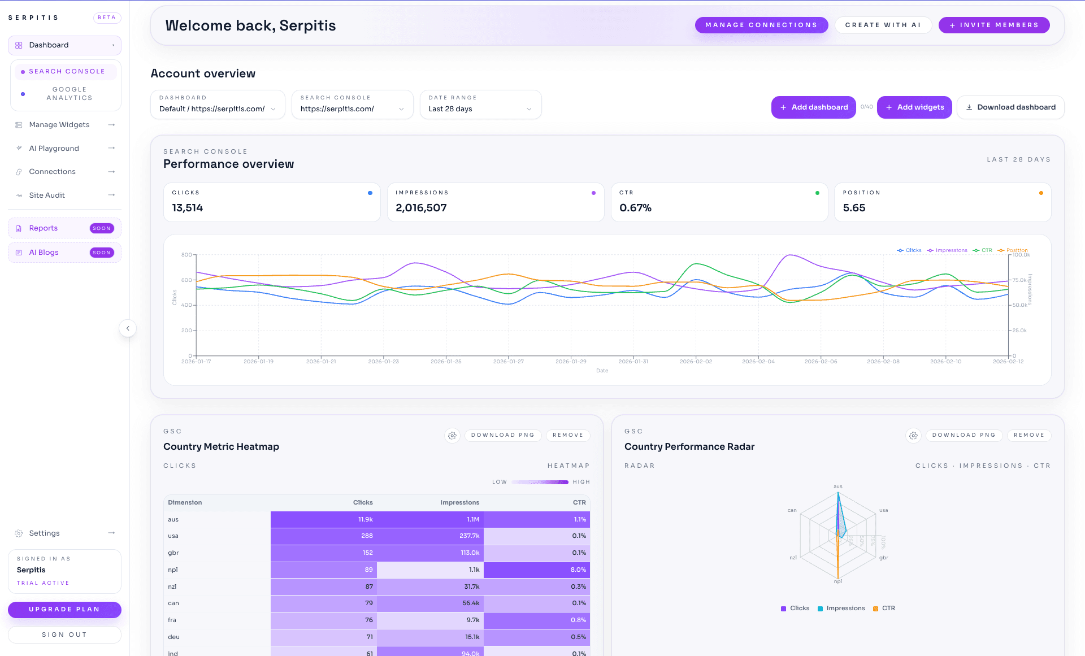Collapse the sidebar with the round chevron
The image size is (1085, 656).
[128, 328]
